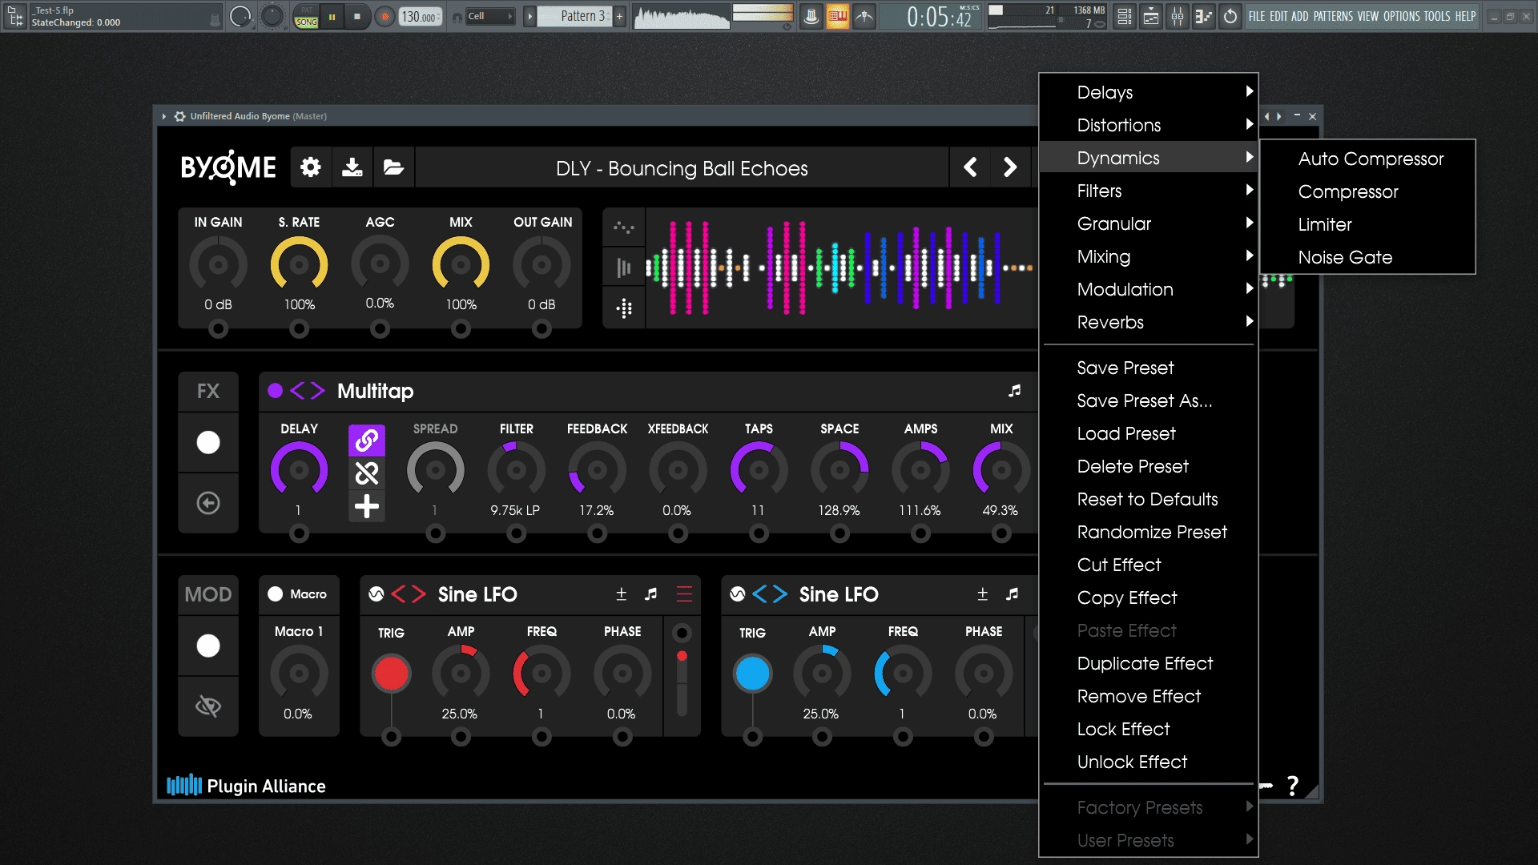Open Byome settings gear icon
This screenshot has height=865, width=1538.
pos(311,167)
